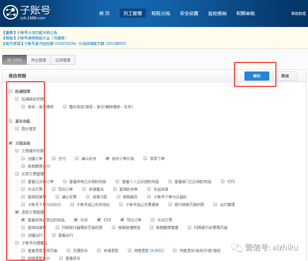308x261 pixels.
Task: Switch to the 应用管理 tab
Action: (63, 60)
